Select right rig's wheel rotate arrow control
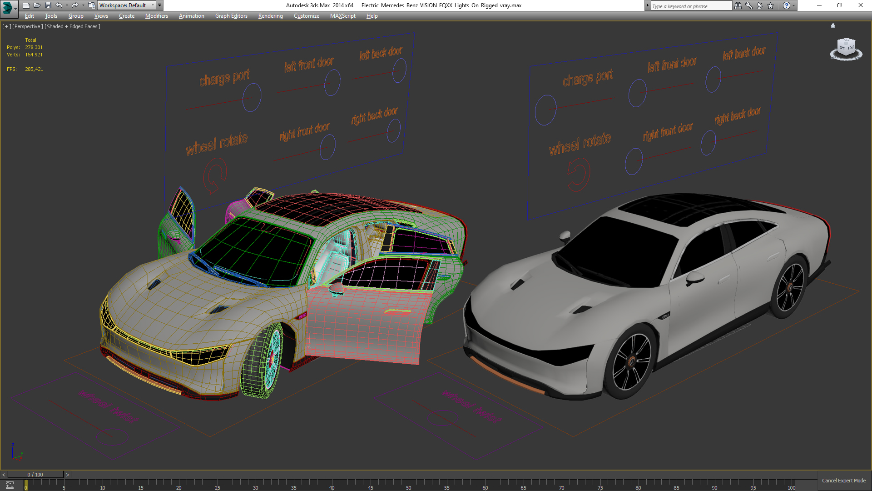Viewport: 872px width, 491px height. (x=579, y=174)
